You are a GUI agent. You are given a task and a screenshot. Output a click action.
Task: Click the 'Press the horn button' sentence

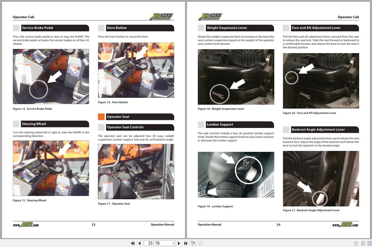(x=123, y=37)
